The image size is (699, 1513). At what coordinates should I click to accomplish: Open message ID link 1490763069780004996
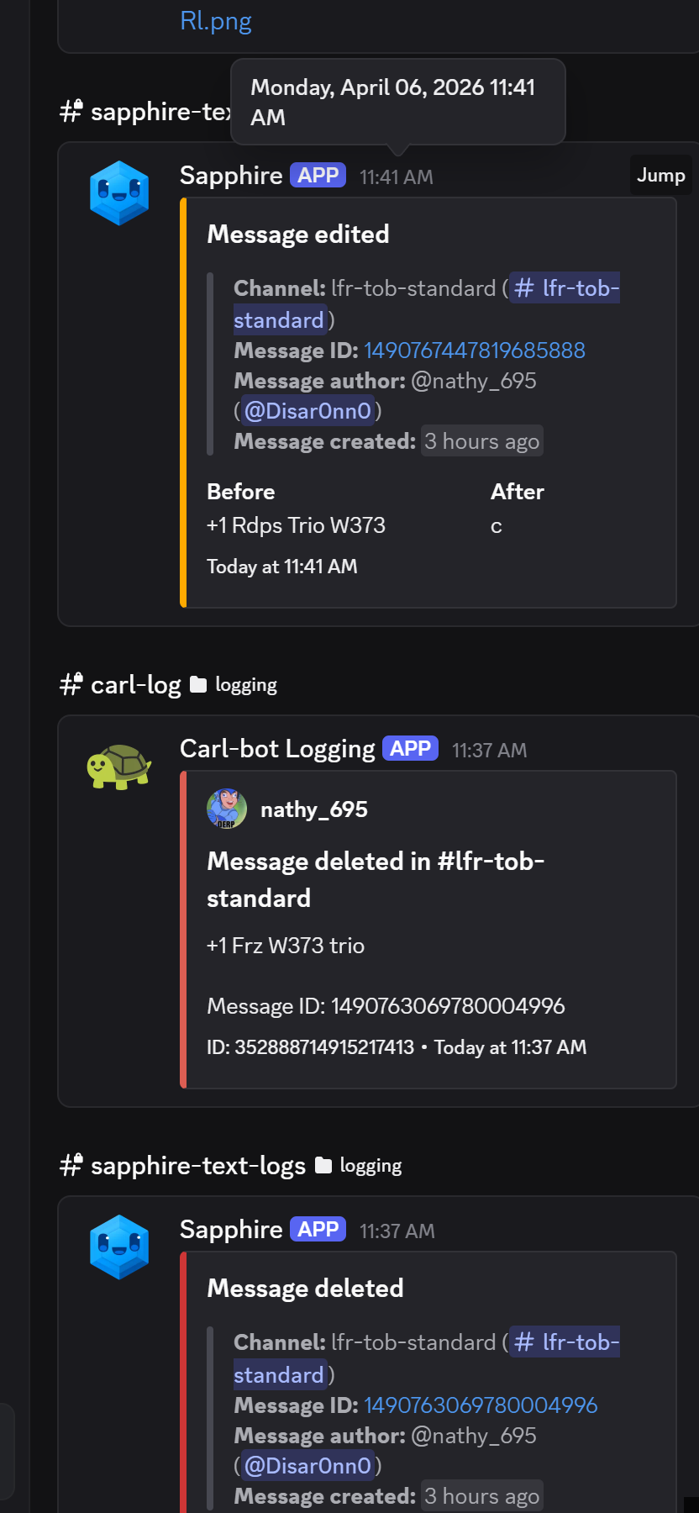481,1405
